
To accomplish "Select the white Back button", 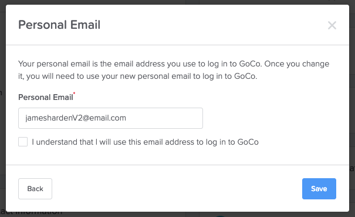I will pyautogui.click(x=35, y=189).
